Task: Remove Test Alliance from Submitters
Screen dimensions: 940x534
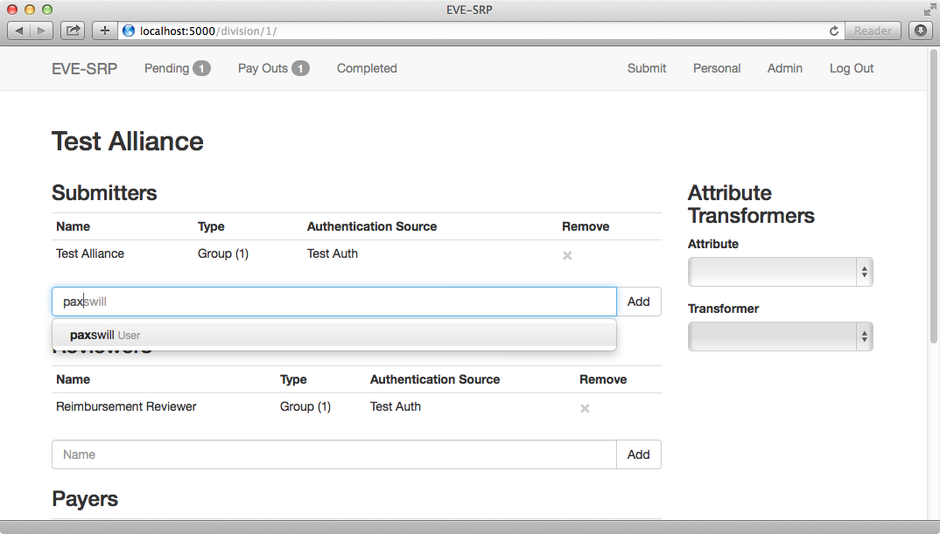Action: click(x=567, y=255)
